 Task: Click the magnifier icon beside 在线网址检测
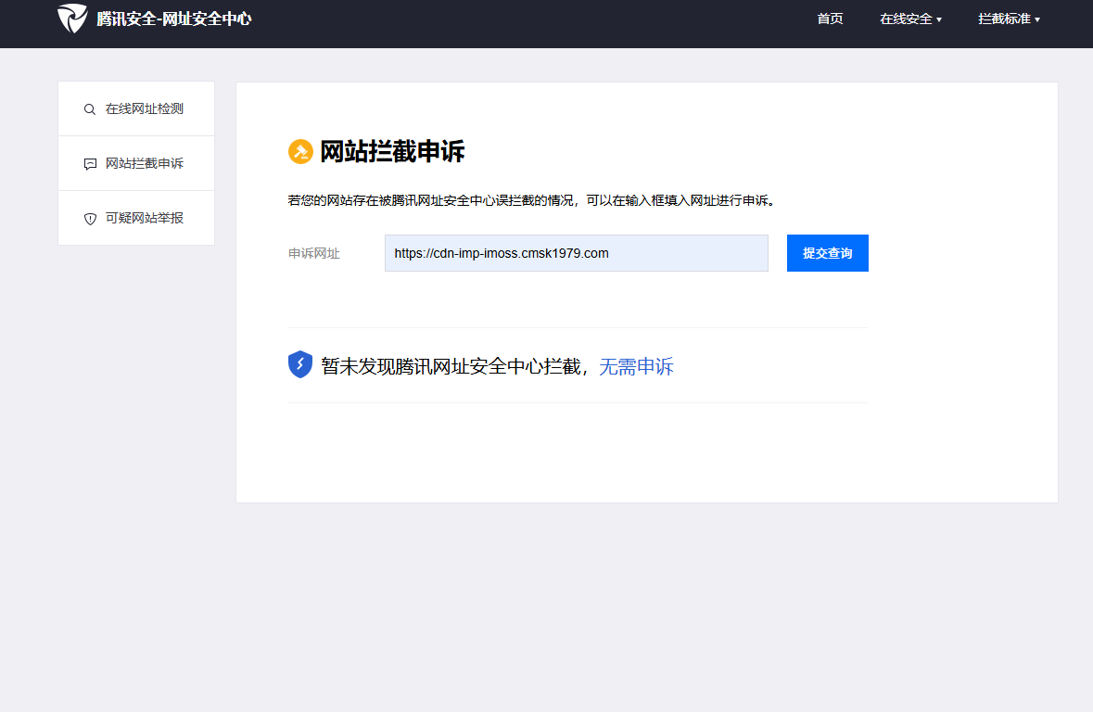pos(90,109)
